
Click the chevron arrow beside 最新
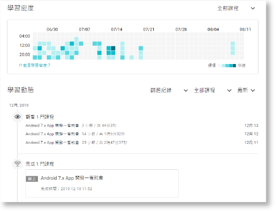(253, 90)
